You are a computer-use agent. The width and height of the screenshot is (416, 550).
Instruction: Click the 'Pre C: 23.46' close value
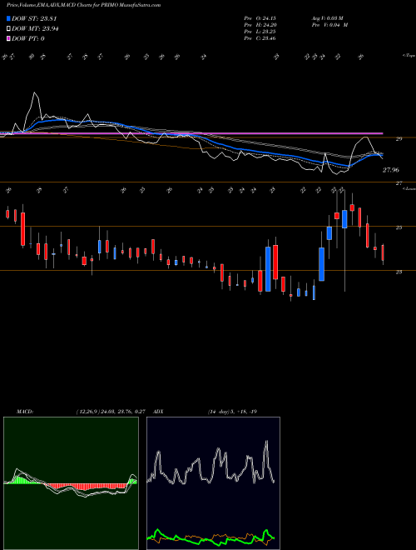click(x=260, y=38)
